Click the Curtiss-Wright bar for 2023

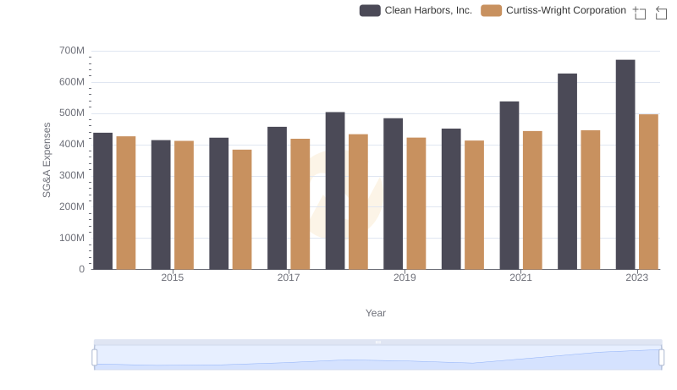pos(648,192)
